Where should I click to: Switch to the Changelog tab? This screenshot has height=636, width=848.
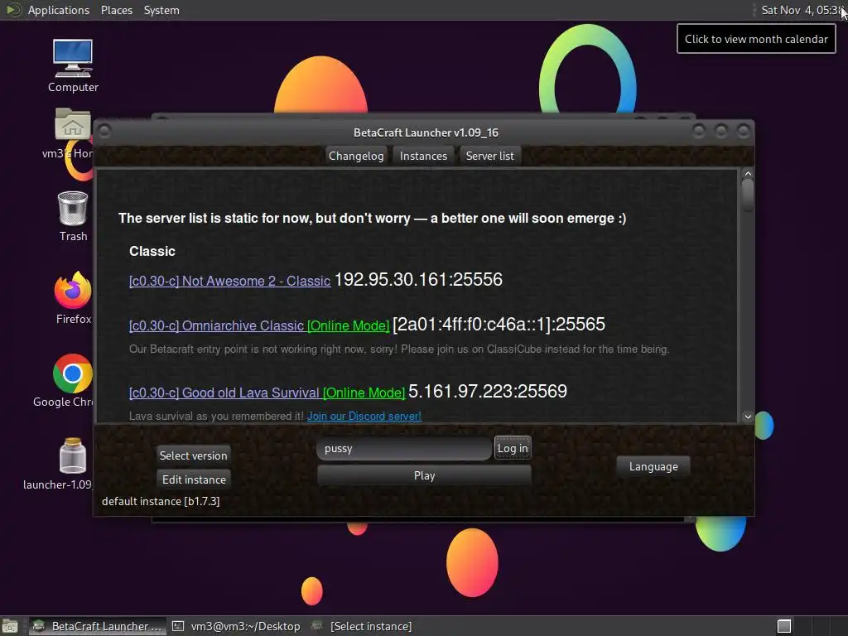[356, 156]
